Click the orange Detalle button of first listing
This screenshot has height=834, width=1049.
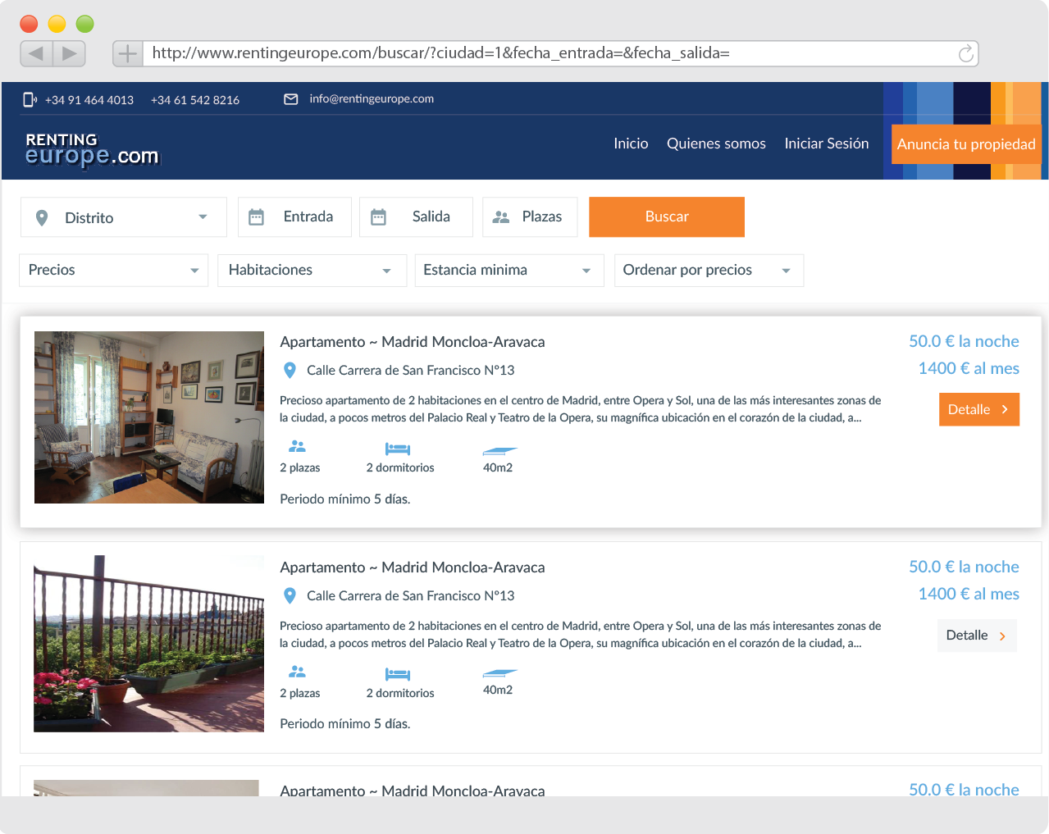pos(979,410)
